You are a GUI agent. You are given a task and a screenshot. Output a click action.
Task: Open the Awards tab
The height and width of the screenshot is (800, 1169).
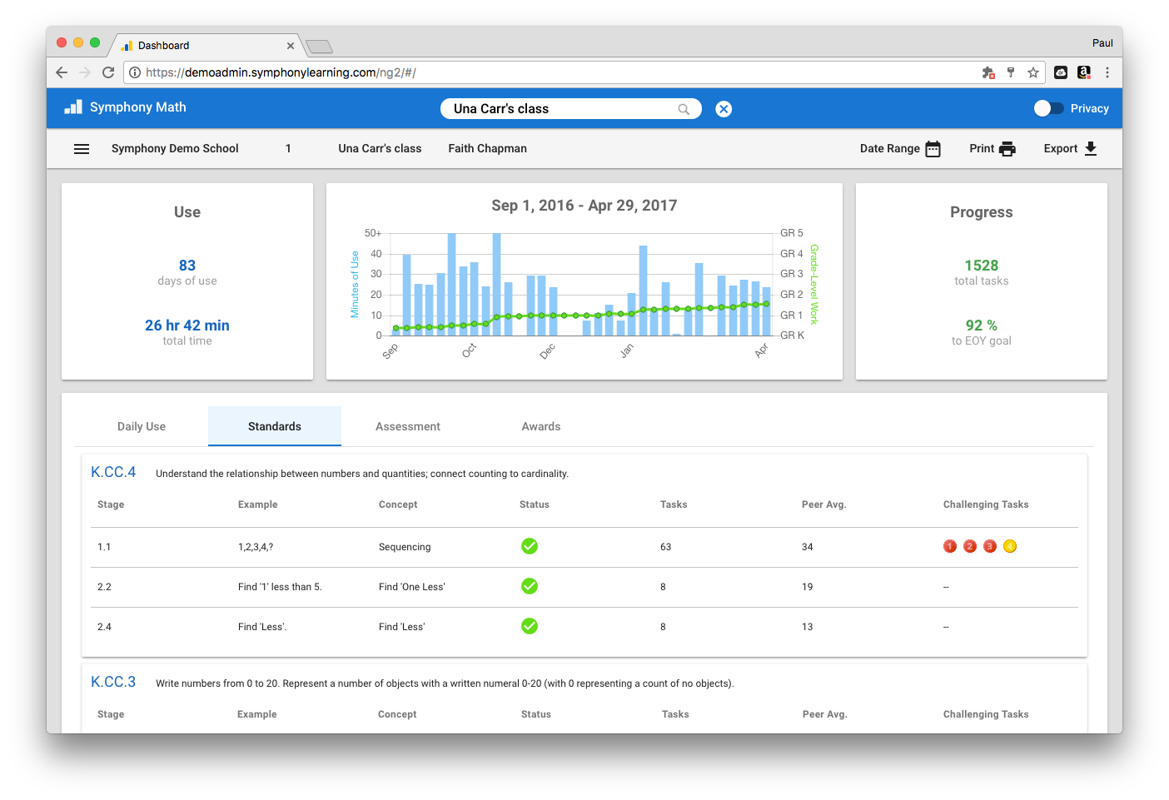[541, 426]
